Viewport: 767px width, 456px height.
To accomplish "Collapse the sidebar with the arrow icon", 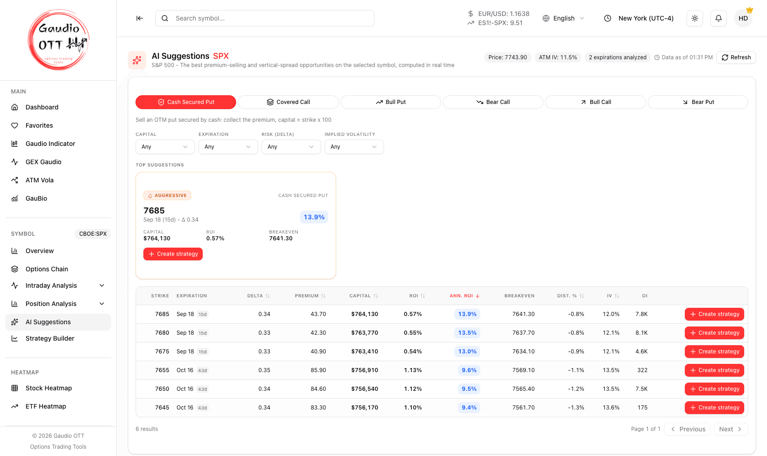I will point(140,18).
